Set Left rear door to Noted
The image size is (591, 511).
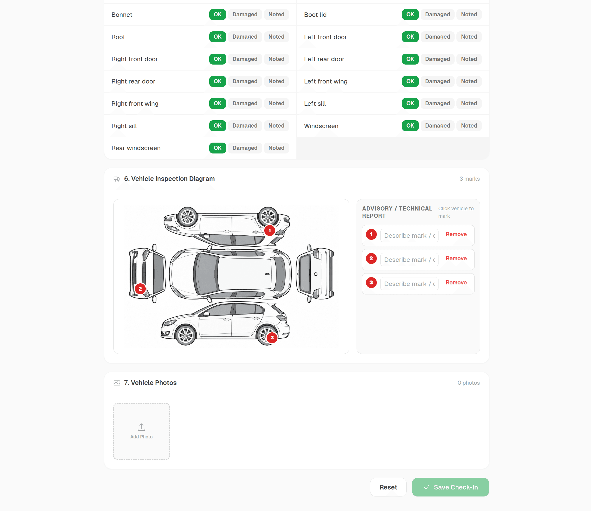click(469, 59)
